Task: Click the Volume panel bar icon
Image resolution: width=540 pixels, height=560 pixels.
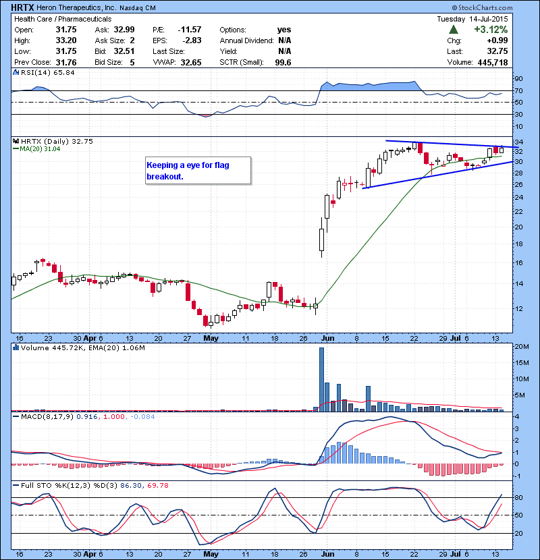Action: click(x=16, y=347)
